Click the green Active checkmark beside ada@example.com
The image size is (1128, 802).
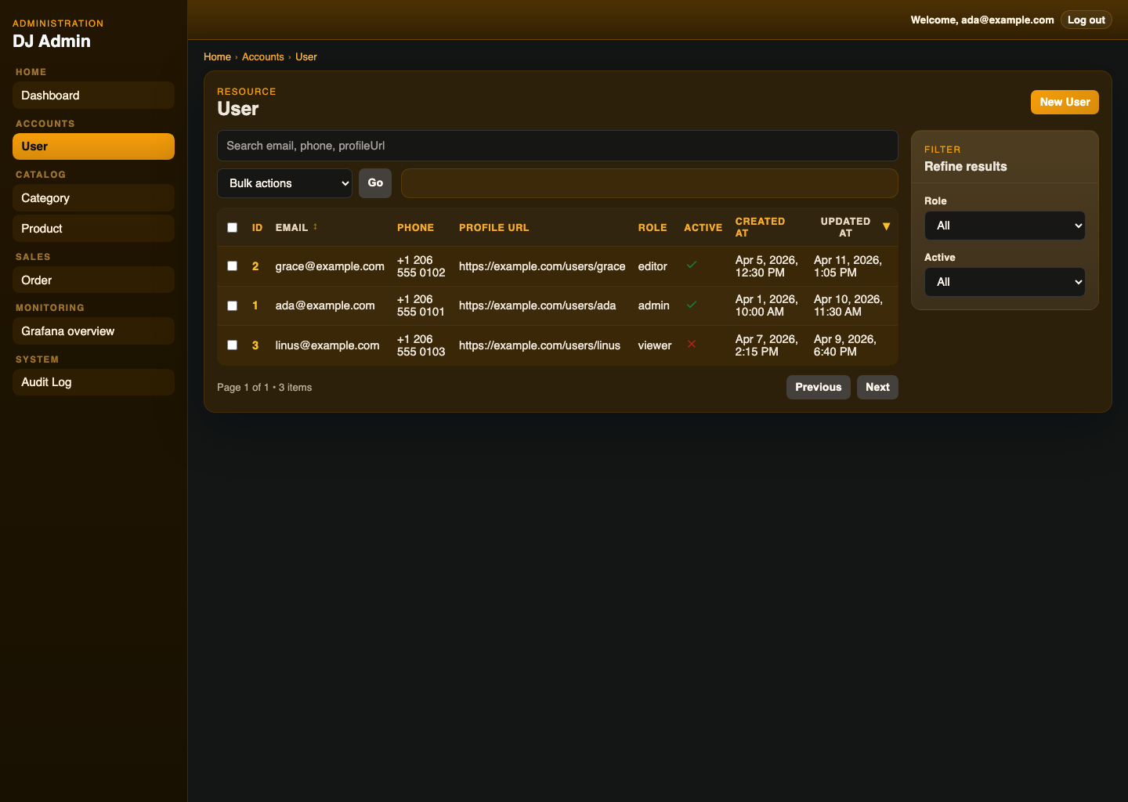click(x=692, y=305)
